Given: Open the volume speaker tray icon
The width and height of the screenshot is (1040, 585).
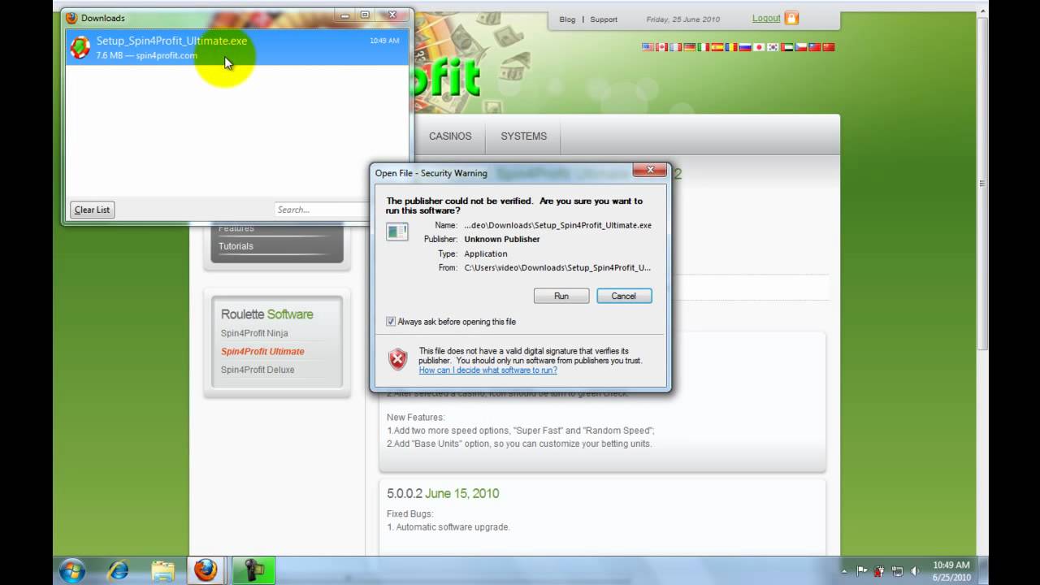Looking at the screenshot, I should (916, 570).
